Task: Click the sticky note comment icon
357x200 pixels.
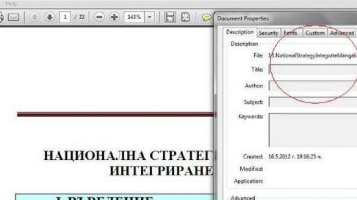Action: pyautogui.click(x=206, y=17)
